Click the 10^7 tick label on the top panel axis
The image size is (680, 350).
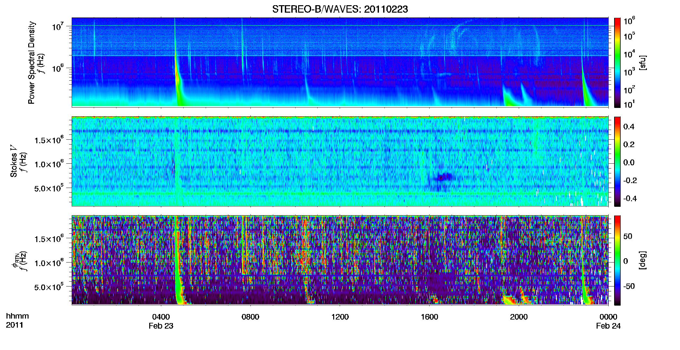point(58,27)
